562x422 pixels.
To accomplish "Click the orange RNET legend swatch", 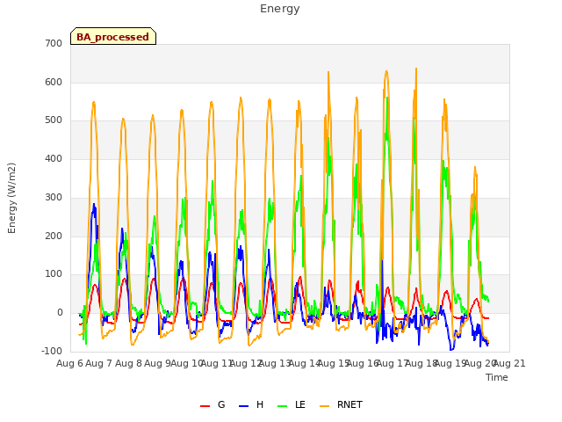I will click(324, 406).
